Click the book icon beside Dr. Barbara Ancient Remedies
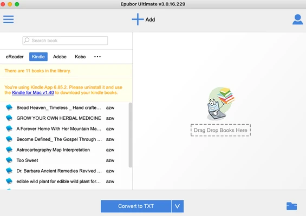Image resolution: width=306 pixels, height=216 pixels. click(x=9, y=171)
